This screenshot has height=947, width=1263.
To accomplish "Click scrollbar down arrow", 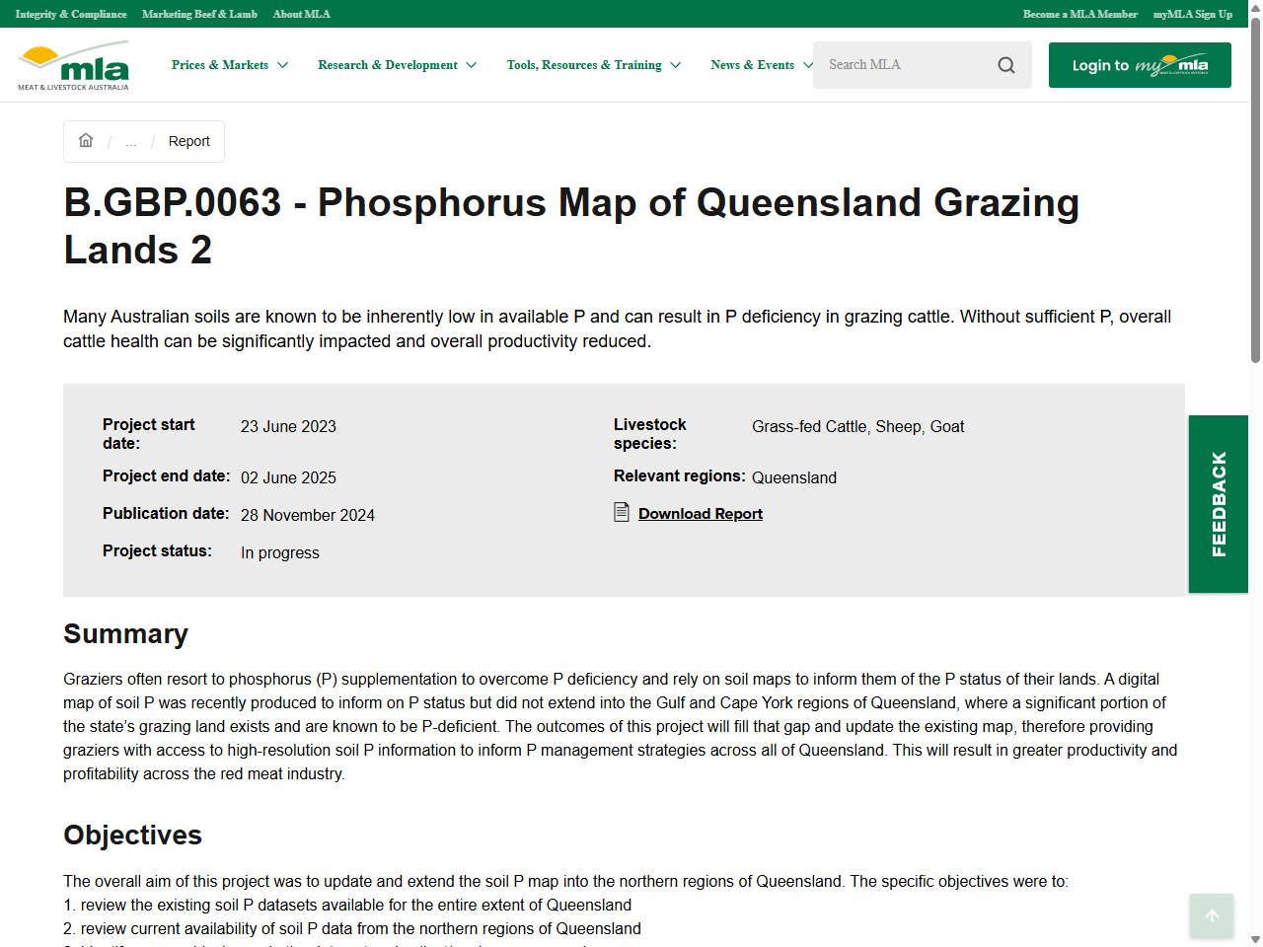I will [x=1255, y=940].
